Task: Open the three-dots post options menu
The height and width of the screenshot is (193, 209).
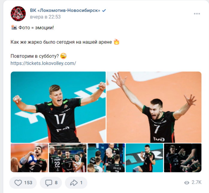Action: pos(197,14)
